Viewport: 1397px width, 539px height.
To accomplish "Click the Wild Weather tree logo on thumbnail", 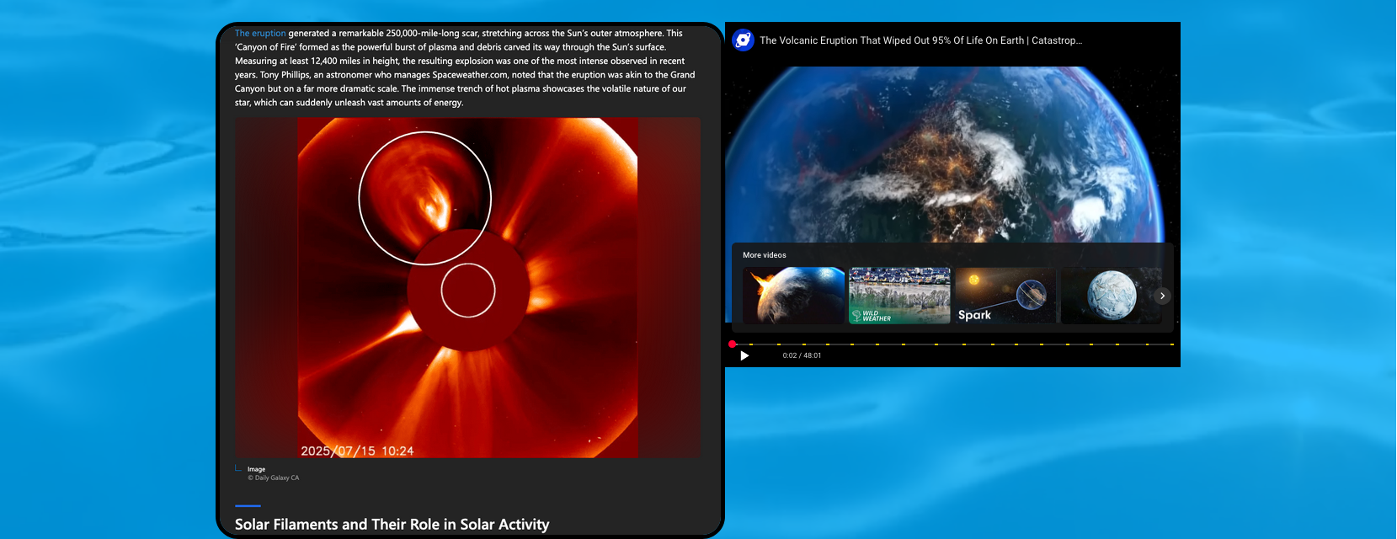I will tap(856, 316).
